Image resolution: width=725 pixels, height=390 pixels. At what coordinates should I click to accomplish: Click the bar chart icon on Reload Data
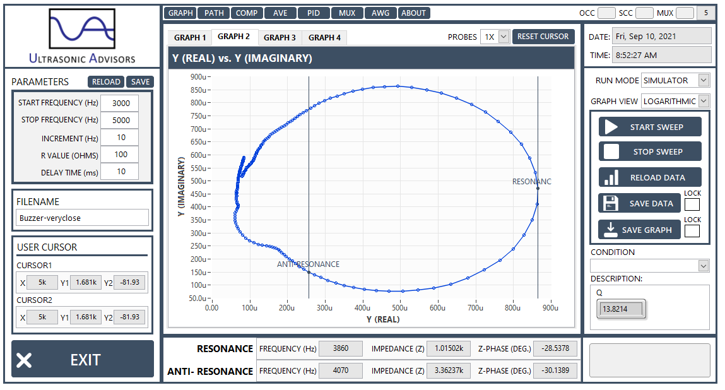[x=611, y=178]
